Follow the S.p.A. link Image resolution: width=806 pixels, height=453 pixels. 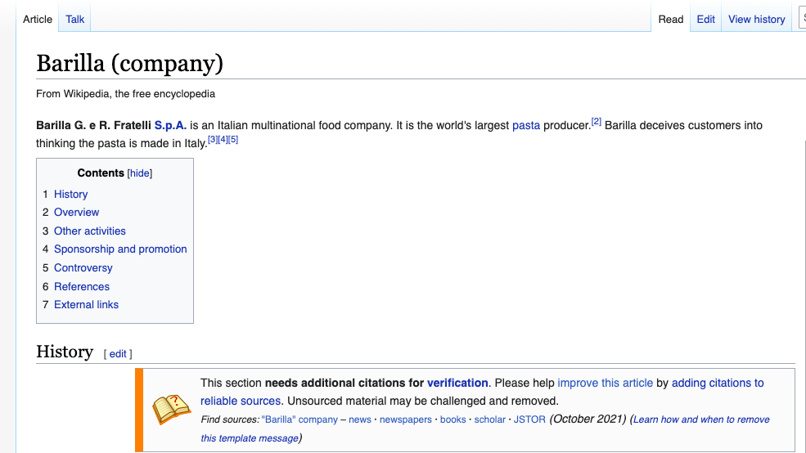pos(170,125)
